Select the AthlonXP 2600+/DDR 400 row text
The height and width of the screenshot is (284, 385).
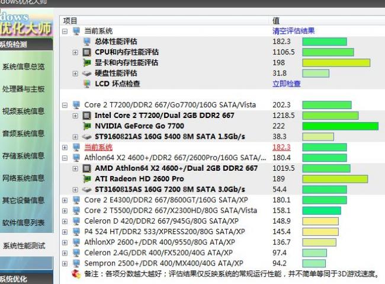[x=159, y=242]
